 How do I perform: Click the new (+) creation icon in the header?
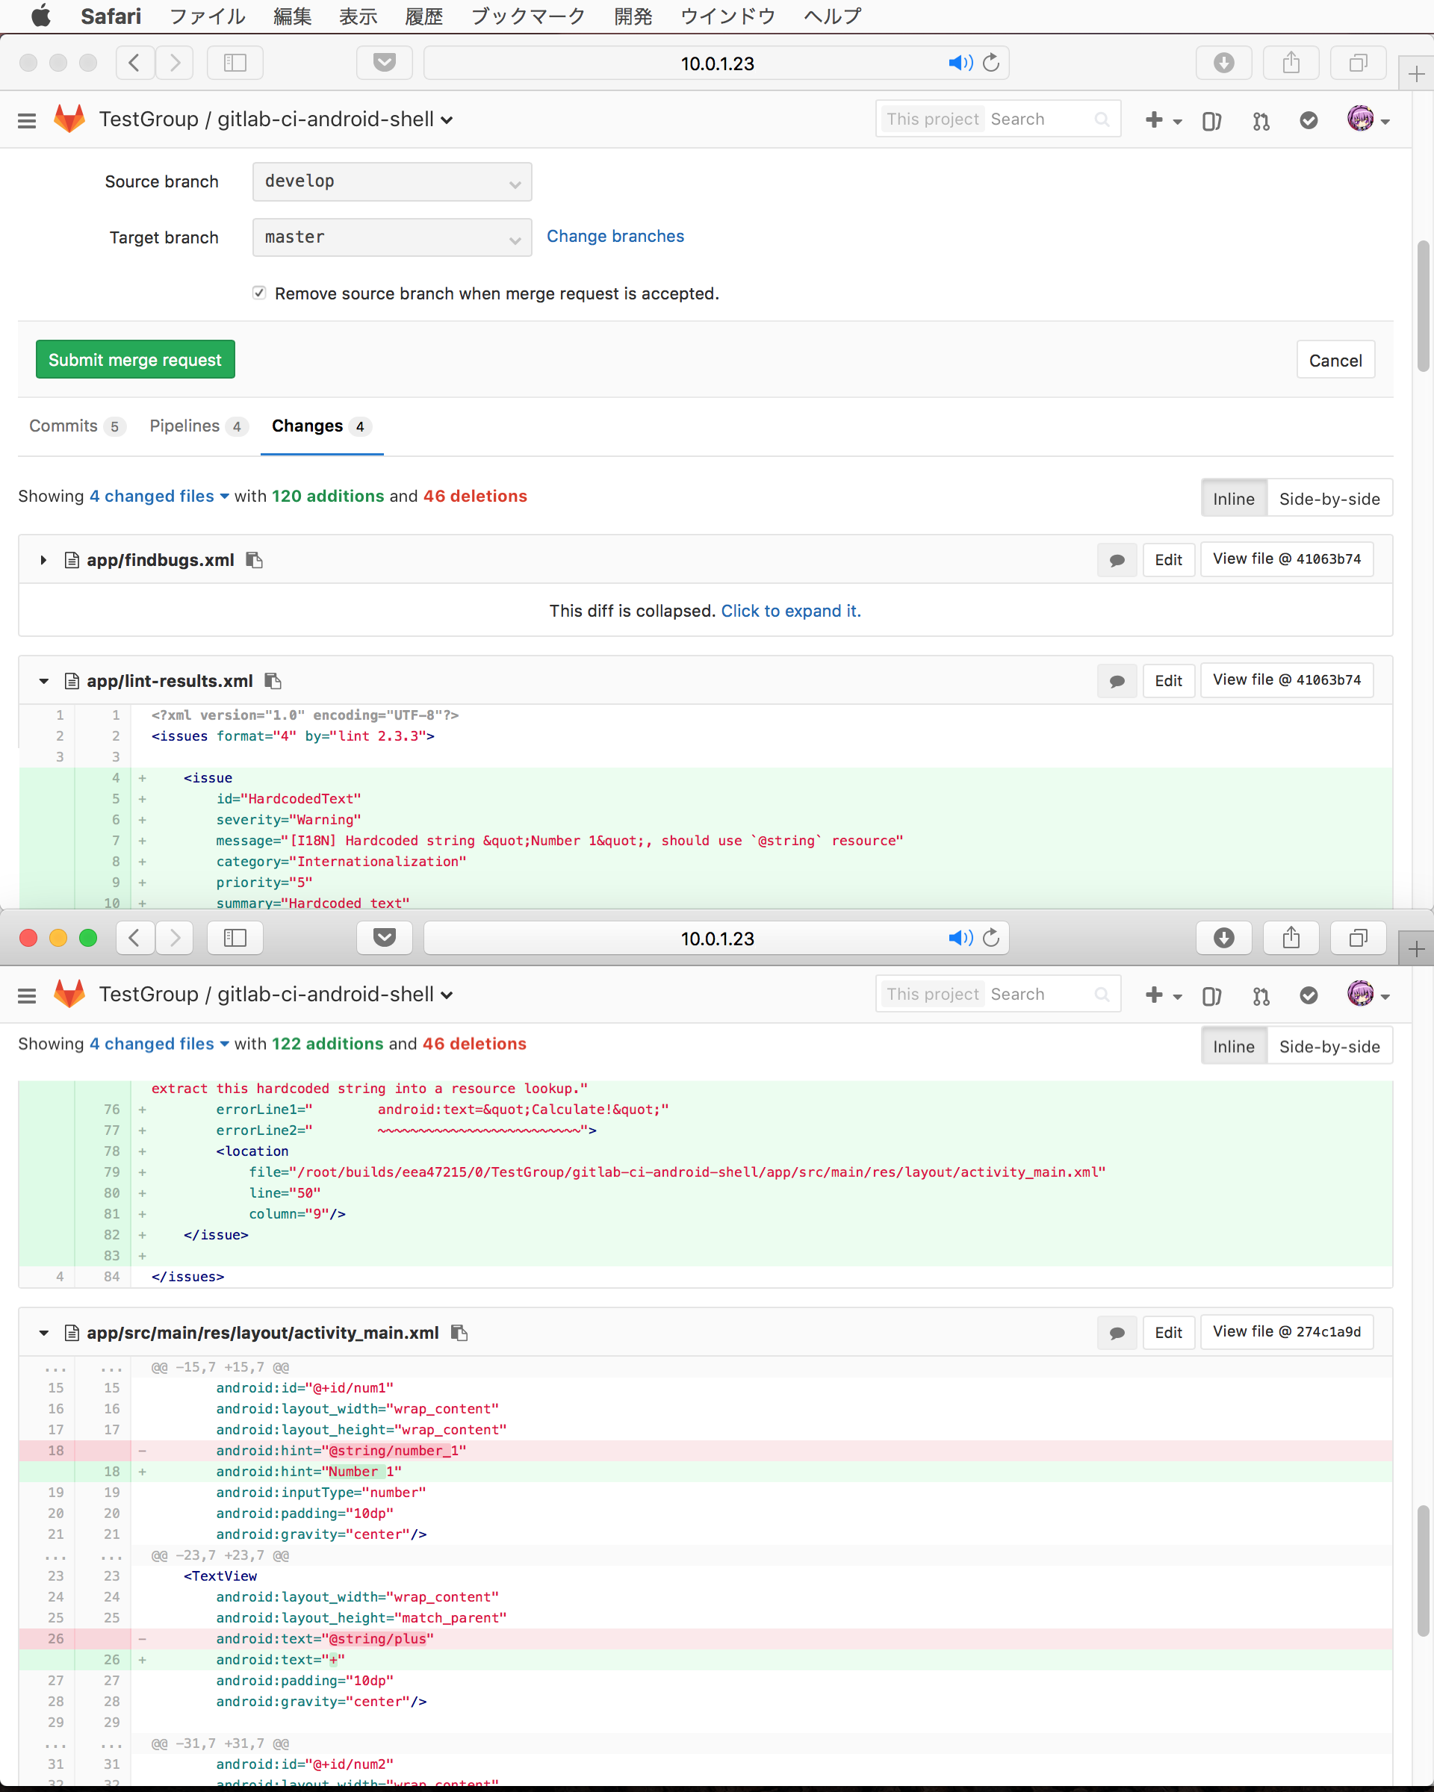pos(1154,120)
